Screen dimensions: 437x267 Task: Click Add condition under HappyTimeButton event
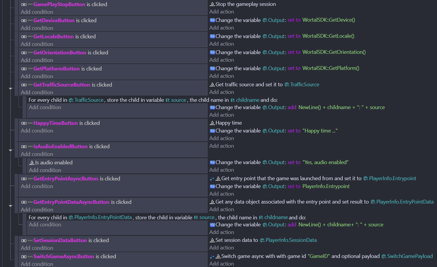point(37,130)
